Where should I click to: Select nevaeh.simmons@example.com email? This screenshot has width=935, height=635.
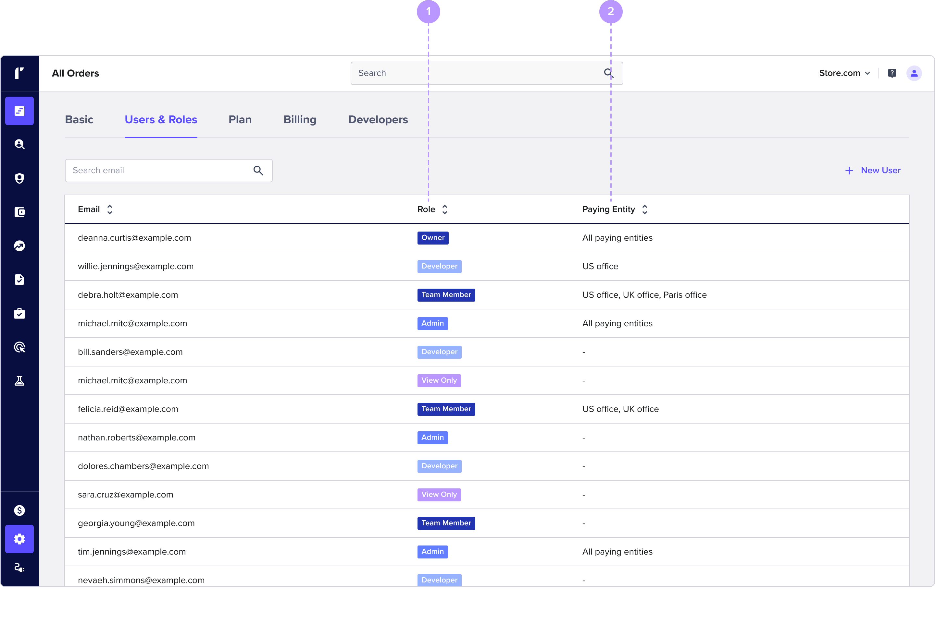point(141,580)
